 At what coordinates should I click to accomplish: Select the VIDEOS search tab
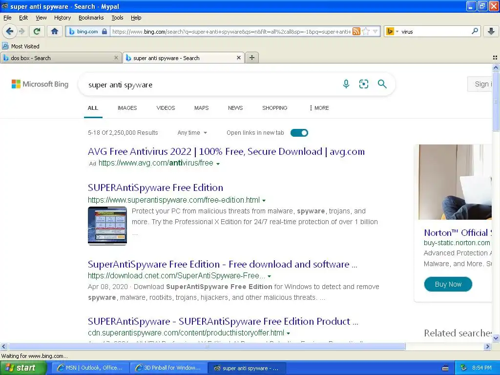click(166, 108)
